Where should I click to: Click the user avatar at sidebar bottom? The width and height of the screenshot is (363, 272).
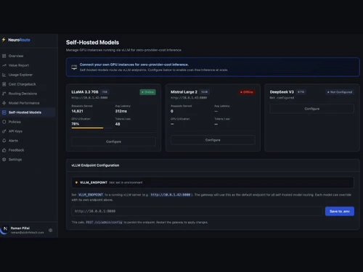pyautogui.click(x=5, y=229)
